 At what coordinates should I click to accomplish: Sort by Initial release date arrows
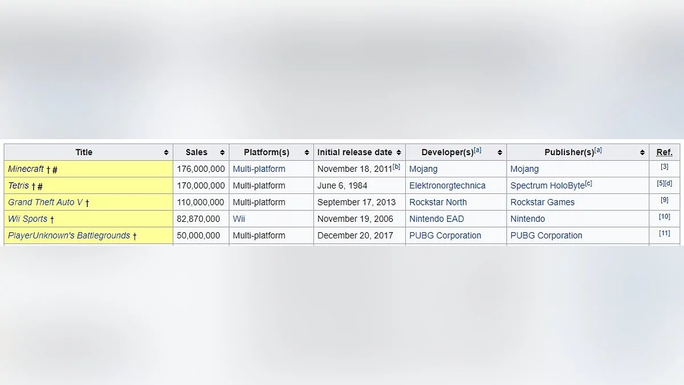tap(399, 152)
